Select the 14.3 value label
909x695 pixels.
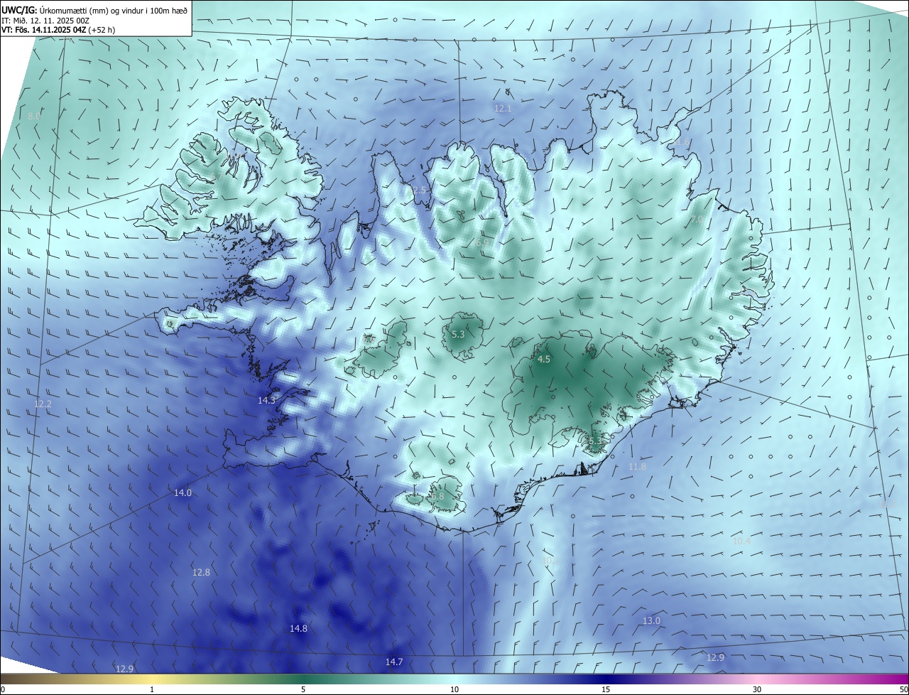click(x=266, y=401)
